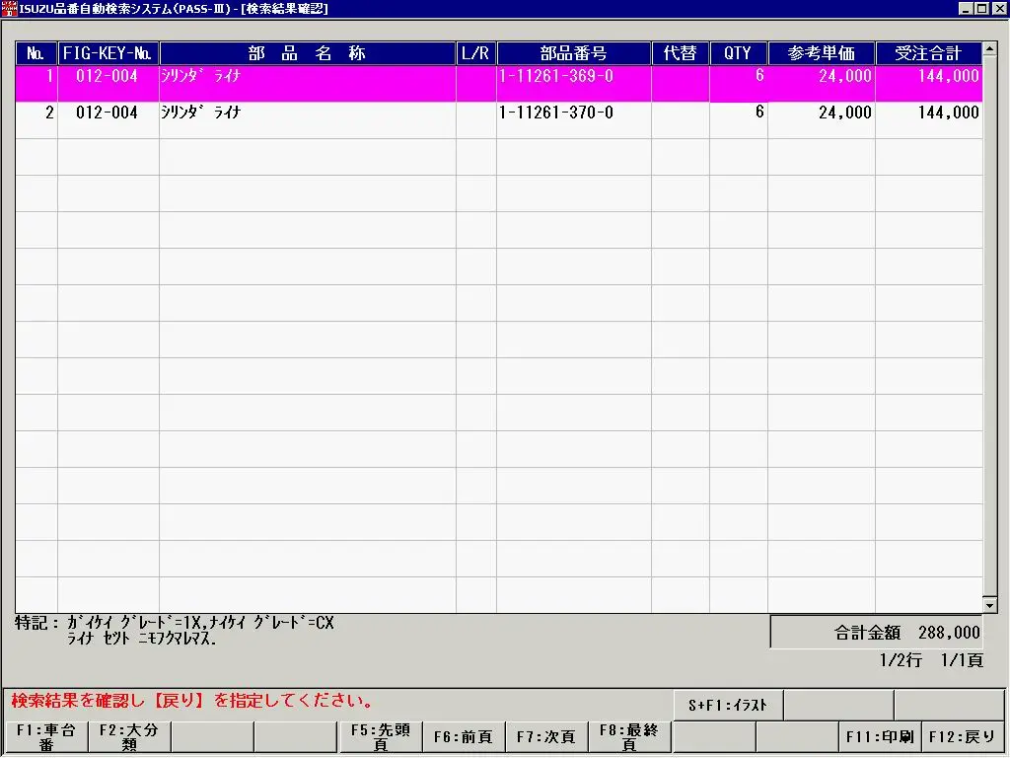1010x758 pixels.
Task: Click the 部品番号 column header
Action: coord(573,53)
